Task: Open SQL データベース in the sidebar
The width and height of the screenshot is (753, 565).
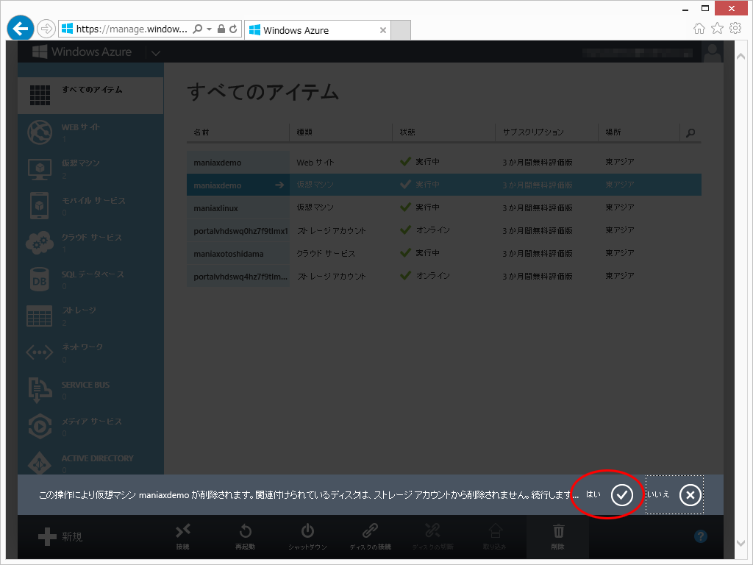Action: [90, 280]
